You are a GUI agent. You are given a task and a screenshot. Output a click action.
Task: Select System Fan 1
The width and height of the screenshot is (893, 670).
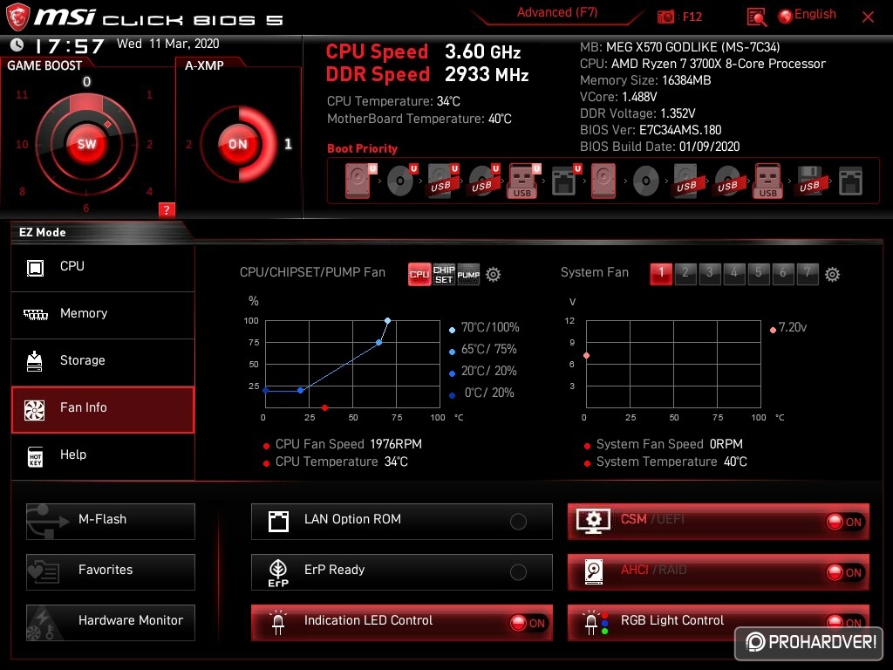click(x=661, y=273)
